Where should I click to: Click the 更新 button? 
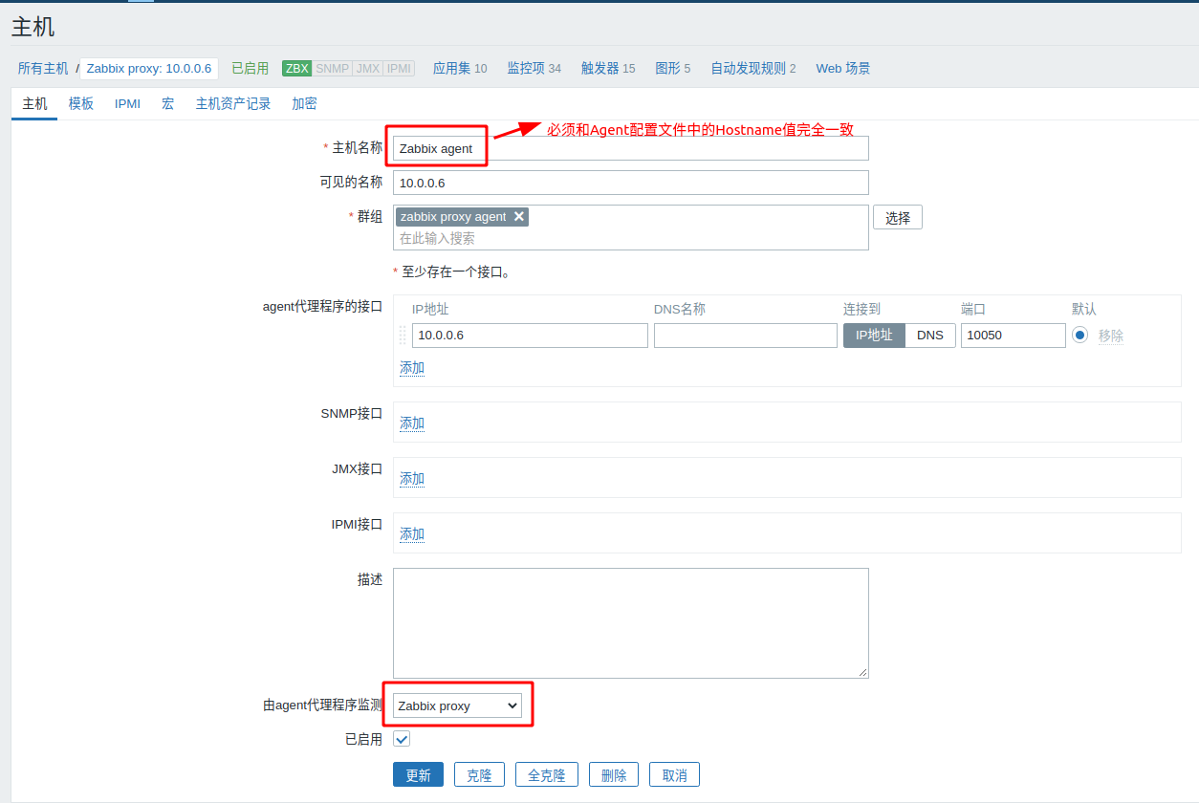418,775
